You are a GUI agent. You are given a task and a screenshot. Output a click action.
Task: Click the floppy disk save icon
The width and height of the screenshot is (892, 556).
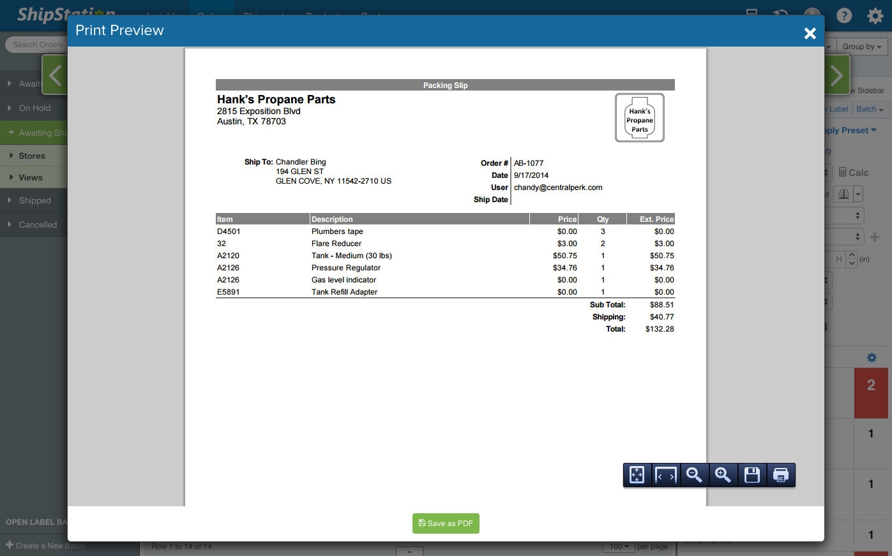coord(752,475)
